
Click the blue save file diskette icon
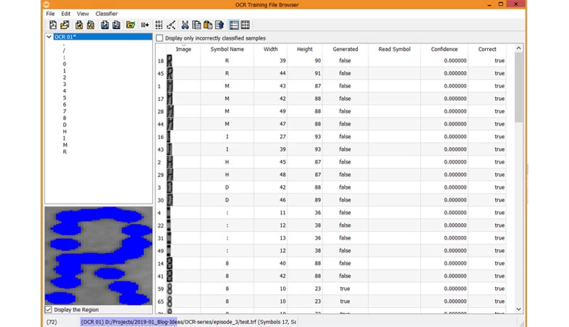105,25
